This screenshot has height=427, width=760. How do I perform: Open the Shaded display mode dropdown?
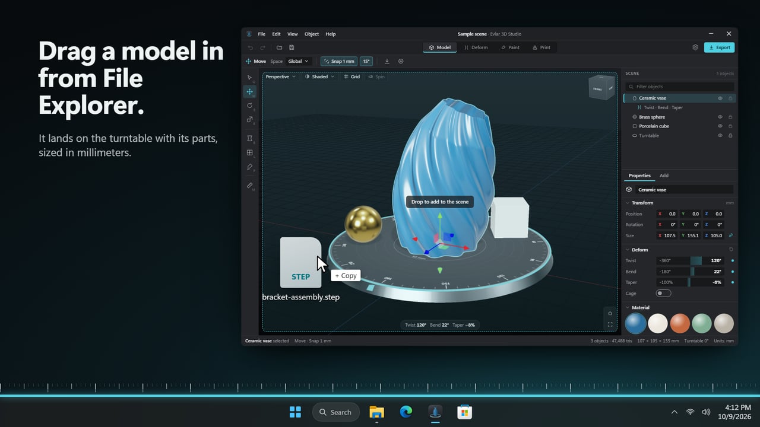(x=319, y=77)
